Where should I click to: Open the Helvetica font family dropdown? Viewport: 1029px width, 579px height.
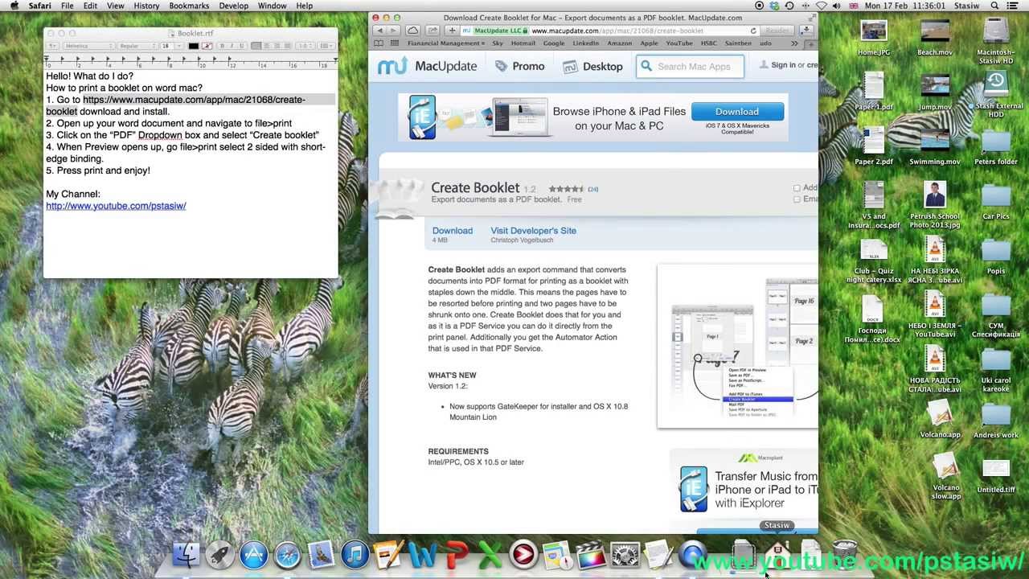[88, 46]
